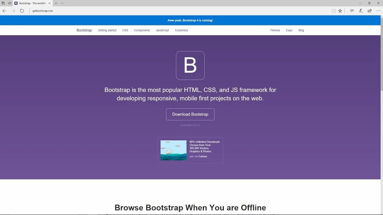Go back with the back arrow

point(4,11)
